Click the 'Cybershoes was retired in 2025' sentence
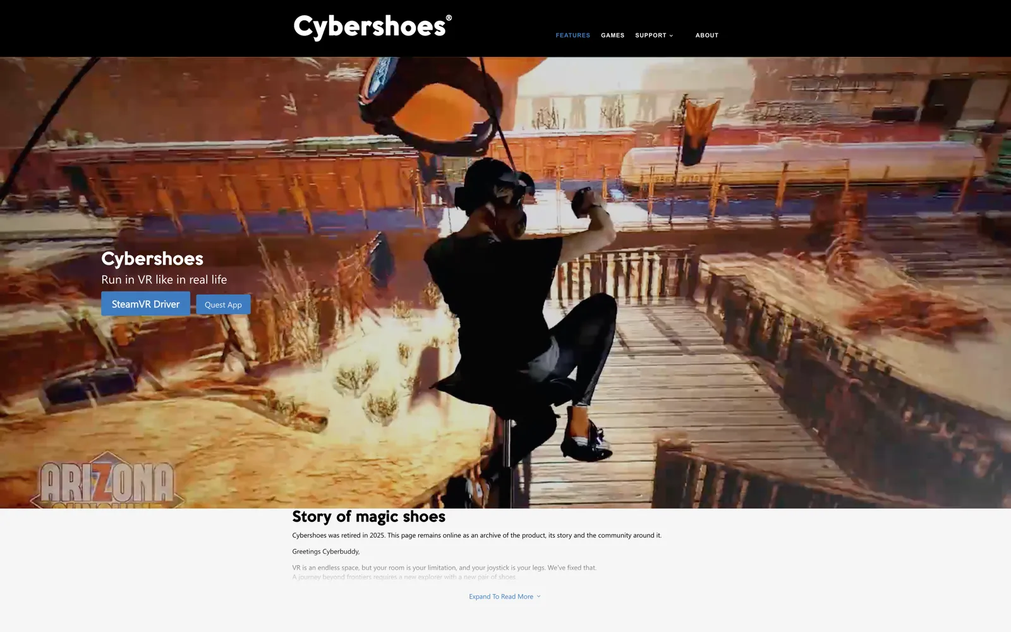This screenshot has height=632, width=1011. tap(476, 535)
